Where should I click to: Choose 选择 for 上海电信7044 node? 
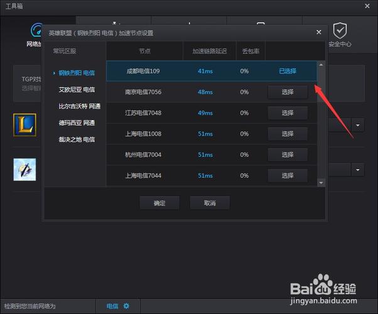tap(288, 176)
